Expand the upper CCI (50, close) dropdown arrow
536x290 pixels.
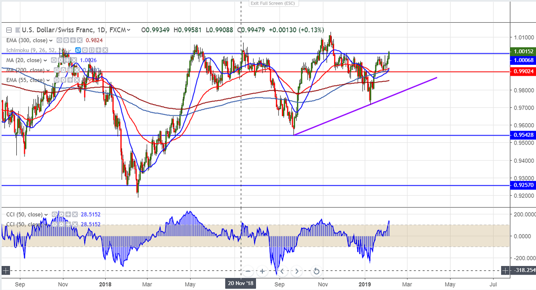pos(46,215)
